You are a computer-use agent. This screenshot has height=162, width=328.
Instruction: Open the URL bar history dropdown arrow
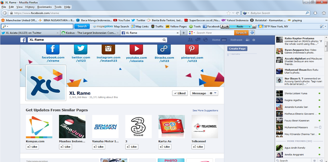pos(233,13)
